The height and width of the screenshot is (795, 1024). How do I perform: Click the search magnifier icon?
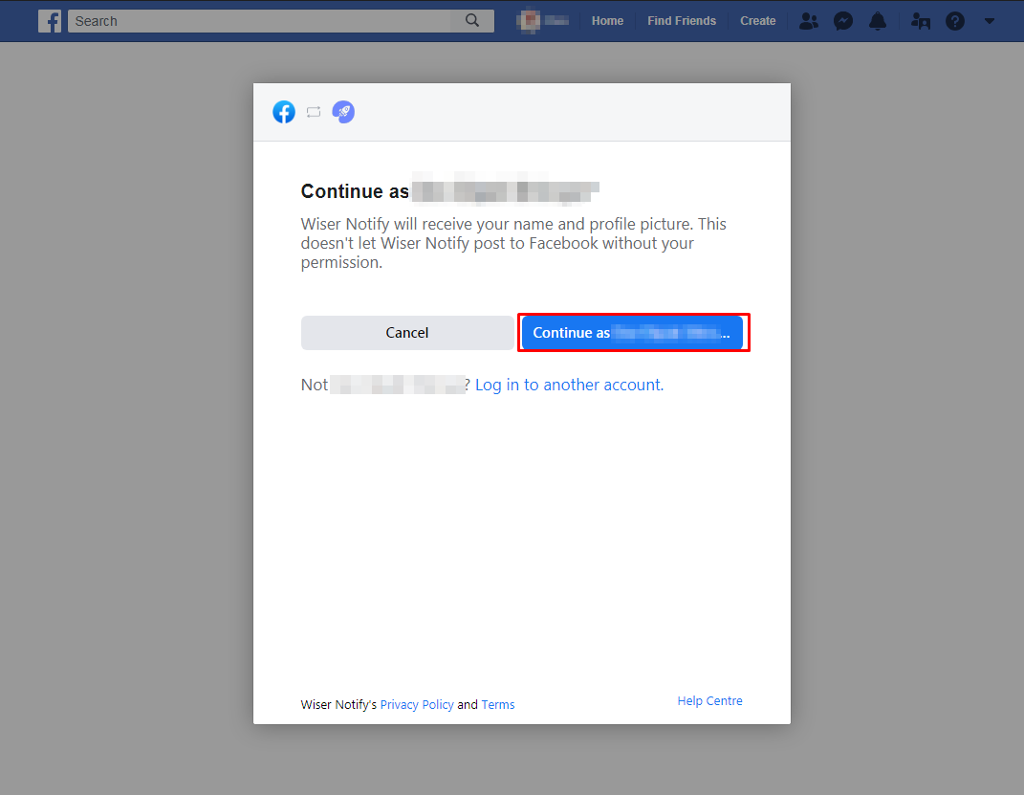472,21
